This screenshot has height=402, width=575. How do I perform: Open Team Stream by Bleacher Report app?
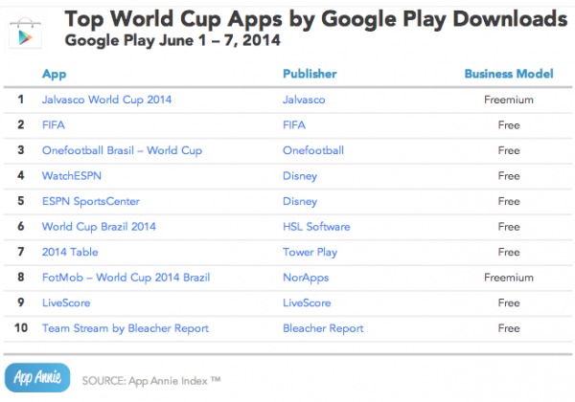(126, 328)
